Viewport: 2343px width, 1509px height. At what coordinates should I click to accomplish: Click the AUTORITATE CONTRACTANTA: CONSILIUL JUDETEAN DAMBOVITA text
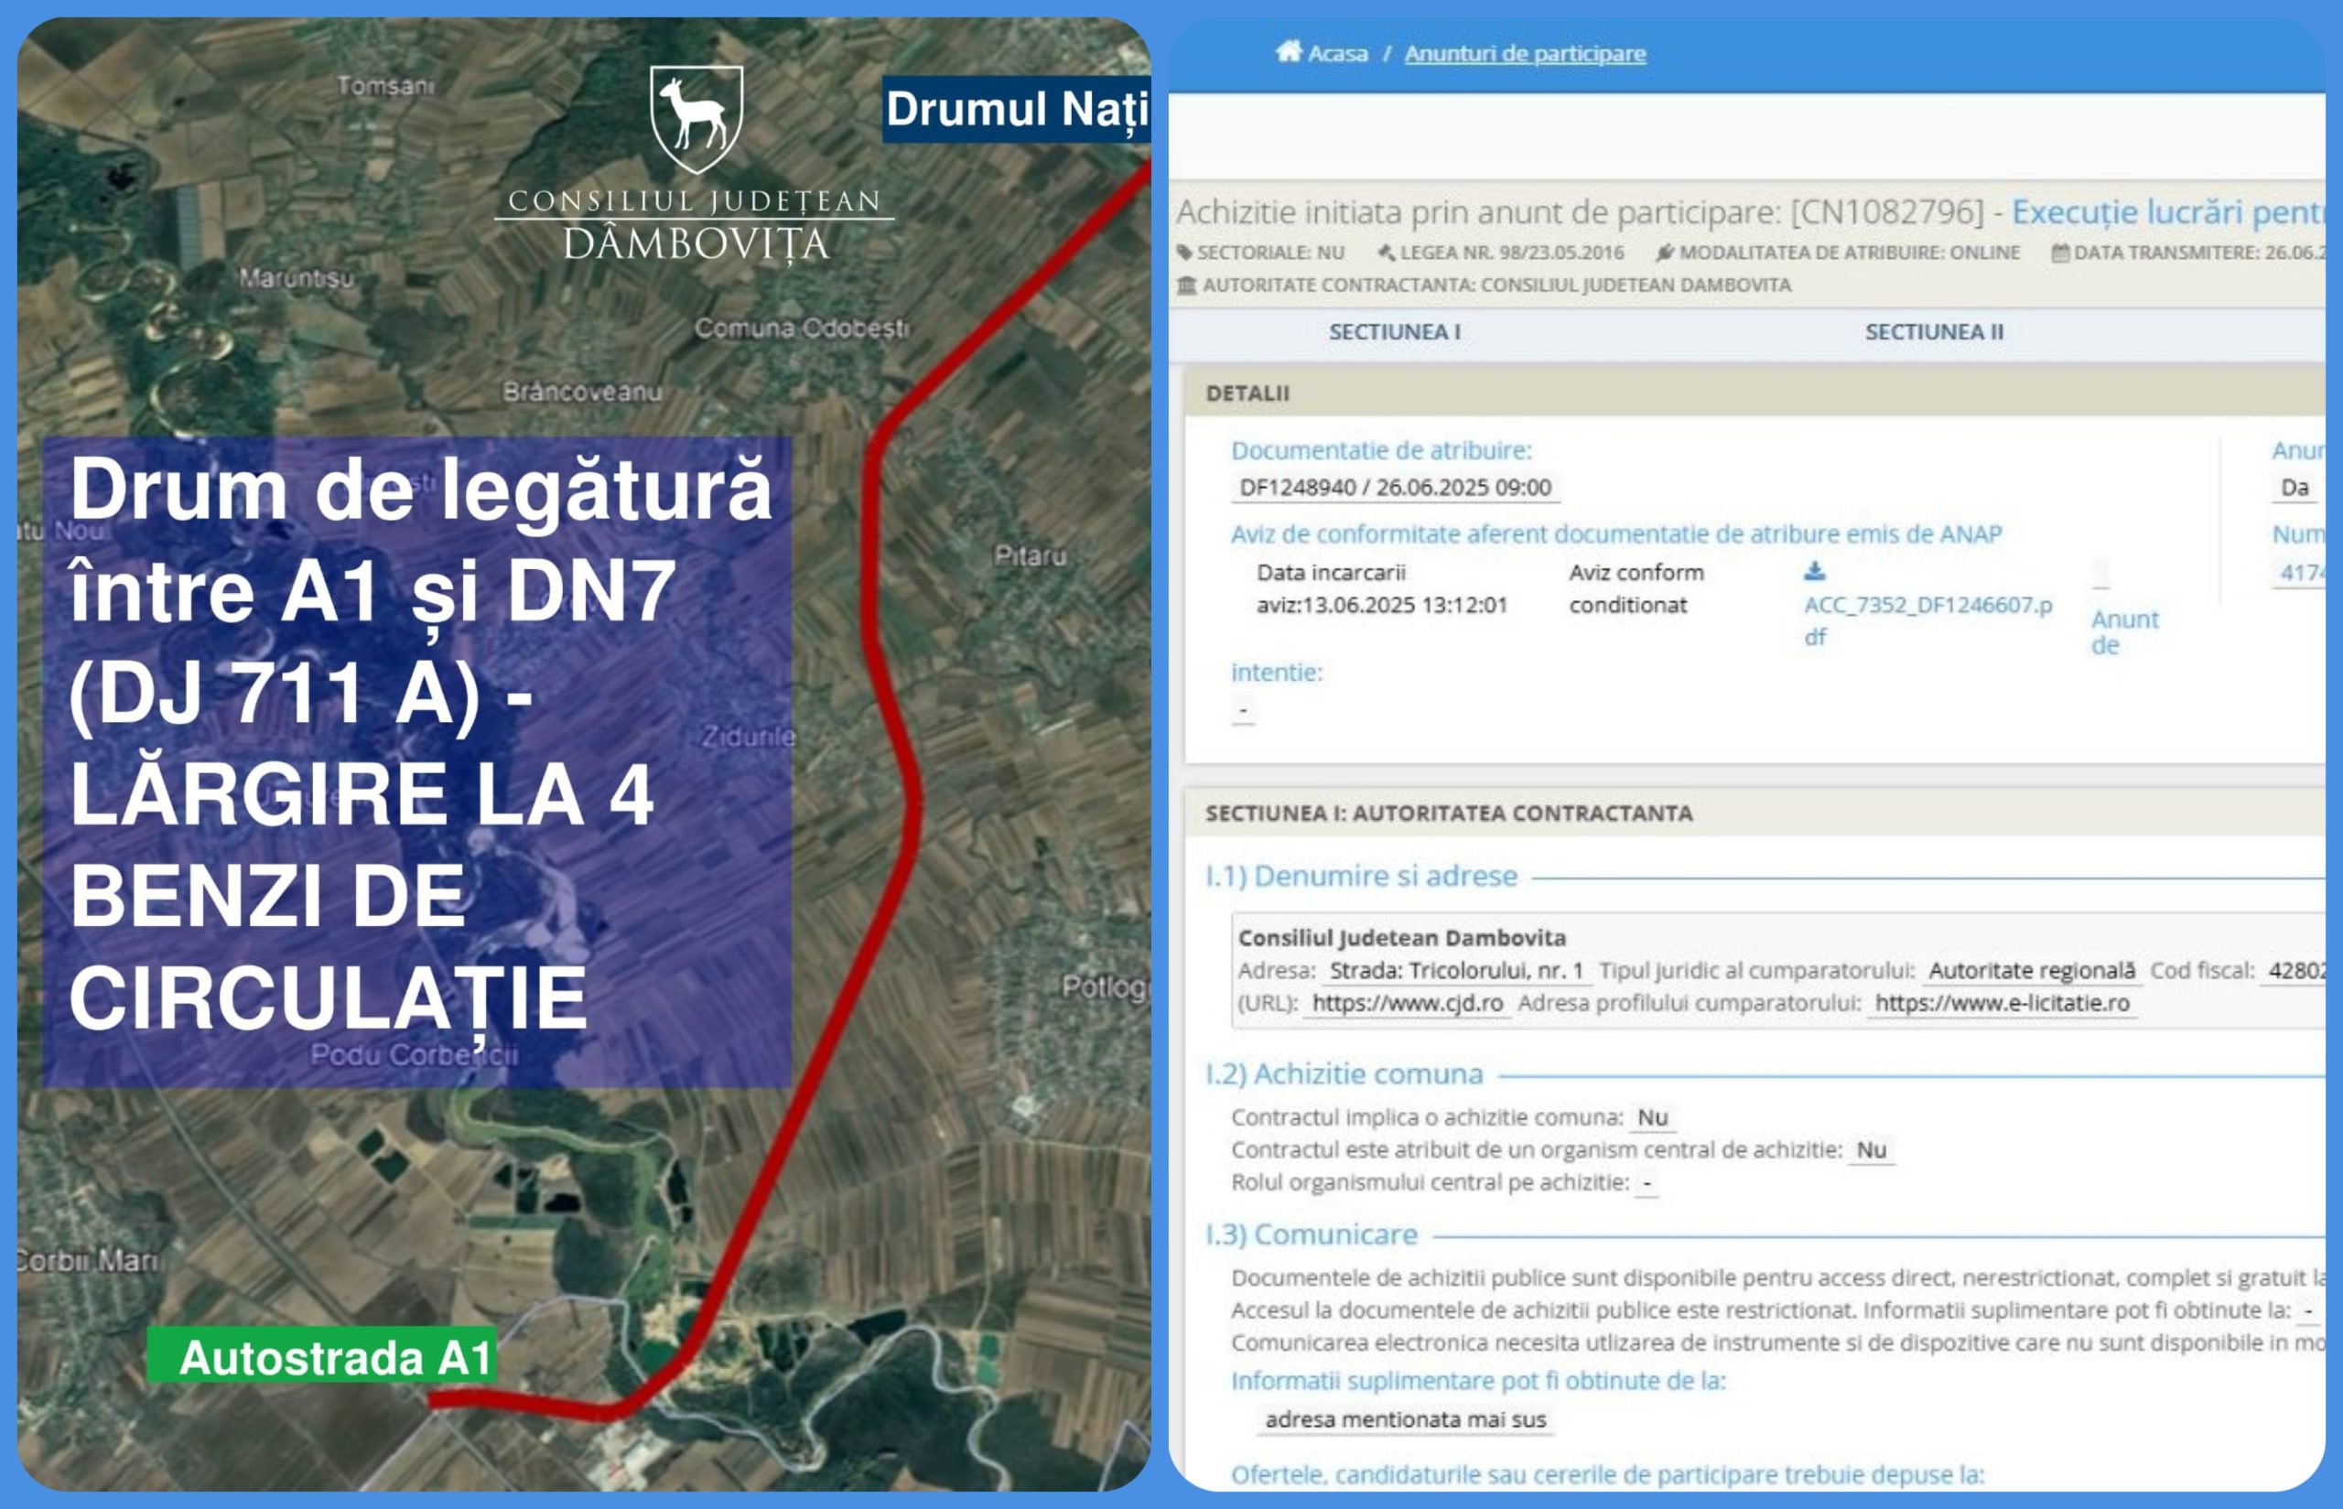[1496, 286]
